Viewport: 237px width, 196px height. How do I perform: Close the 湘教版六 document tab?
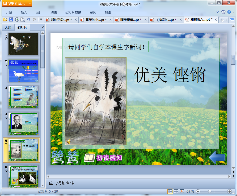coord(216,20)
